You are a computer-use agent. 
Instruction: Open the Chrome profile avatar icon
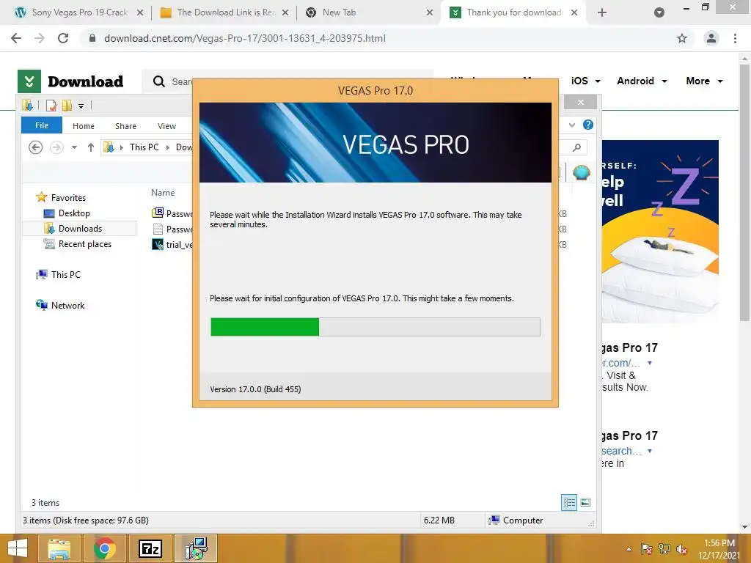[711, 38]
